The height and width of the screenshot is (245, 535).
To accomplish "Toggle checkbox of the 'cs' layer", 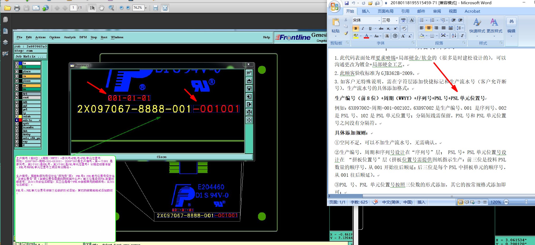I will 17,76.
